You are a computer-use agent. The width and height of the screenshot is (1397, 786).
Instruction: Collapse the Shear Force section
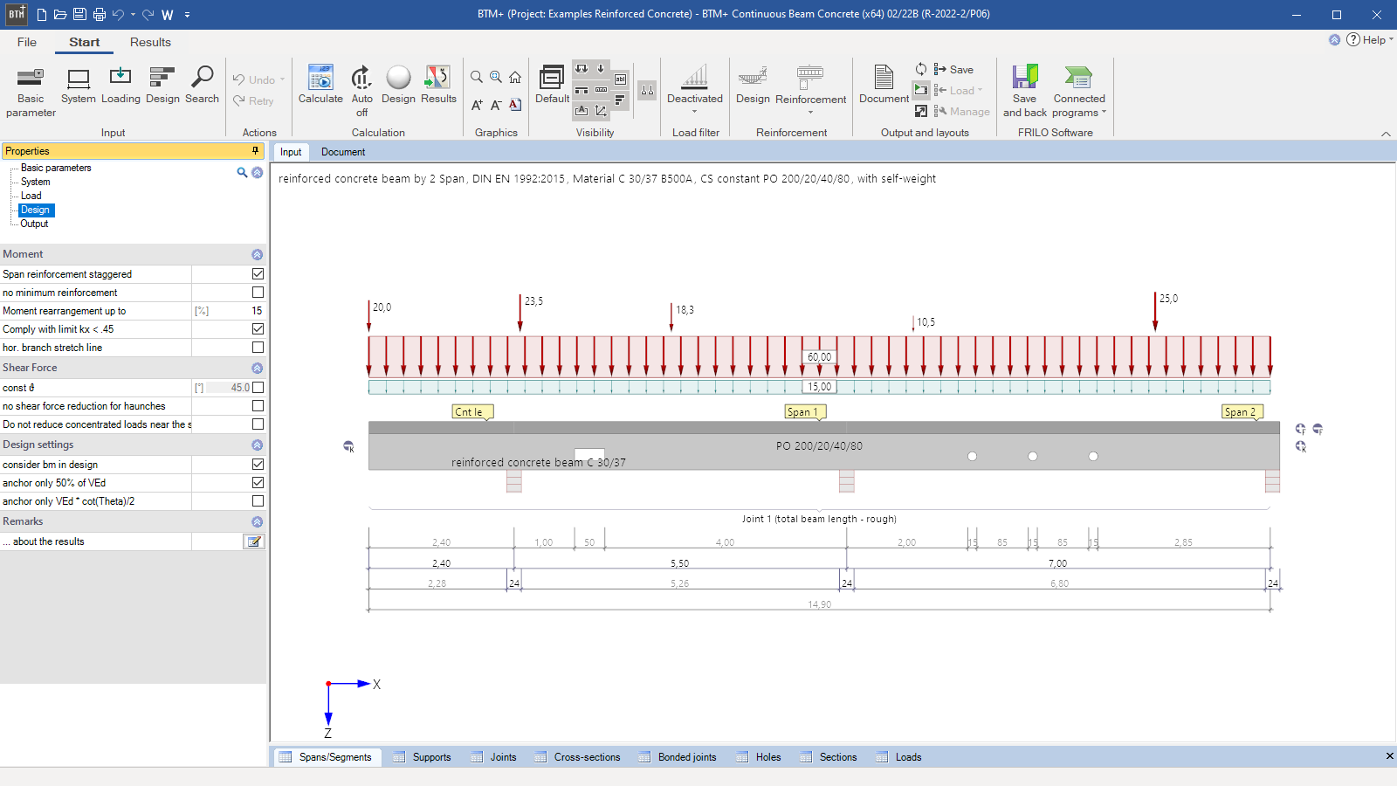click(257, 369)
